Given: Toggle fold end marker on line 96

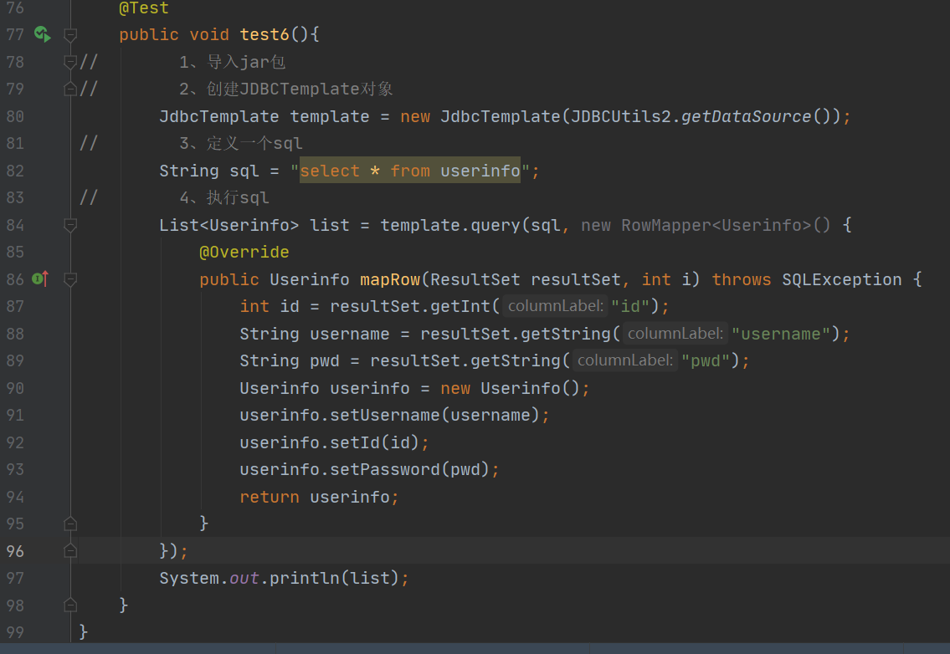Looking at the screenshot, I should pyautogui.click(x=70, y=550).
